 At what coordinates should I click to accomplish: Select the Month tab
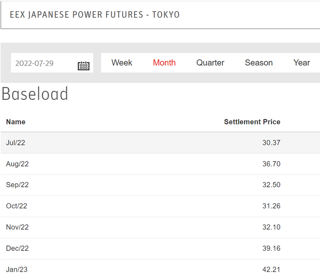[164, 63]
